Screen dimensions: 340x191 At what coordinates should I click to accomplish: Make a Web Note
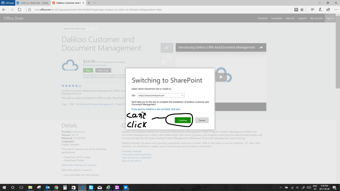pos(320,10)
